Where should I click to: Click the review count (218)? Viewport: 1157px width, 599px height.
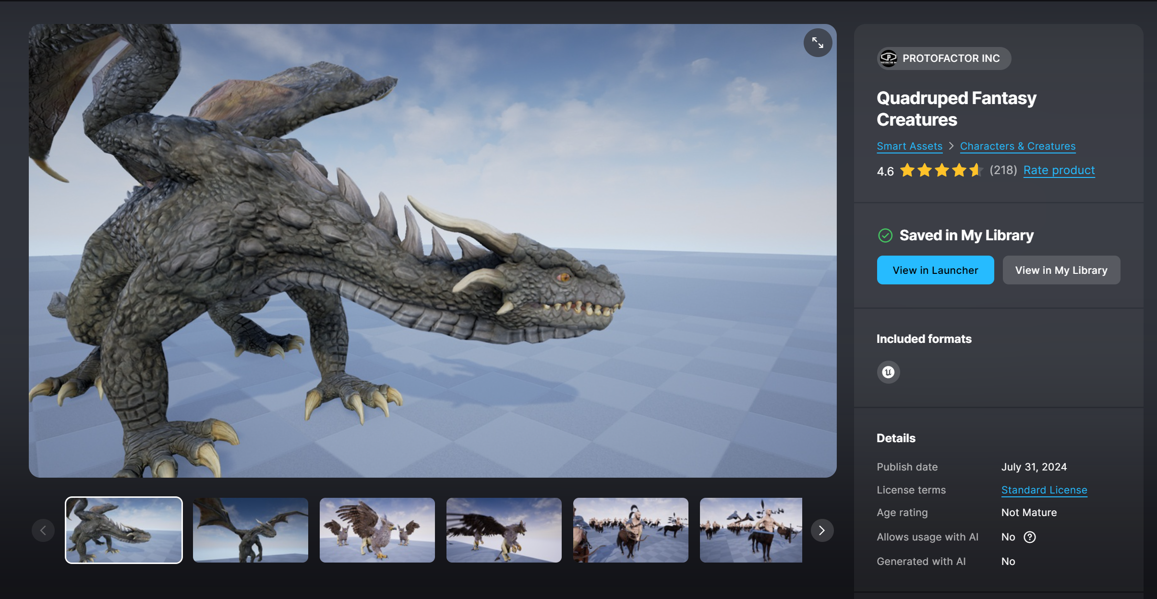click(1004, 170)
